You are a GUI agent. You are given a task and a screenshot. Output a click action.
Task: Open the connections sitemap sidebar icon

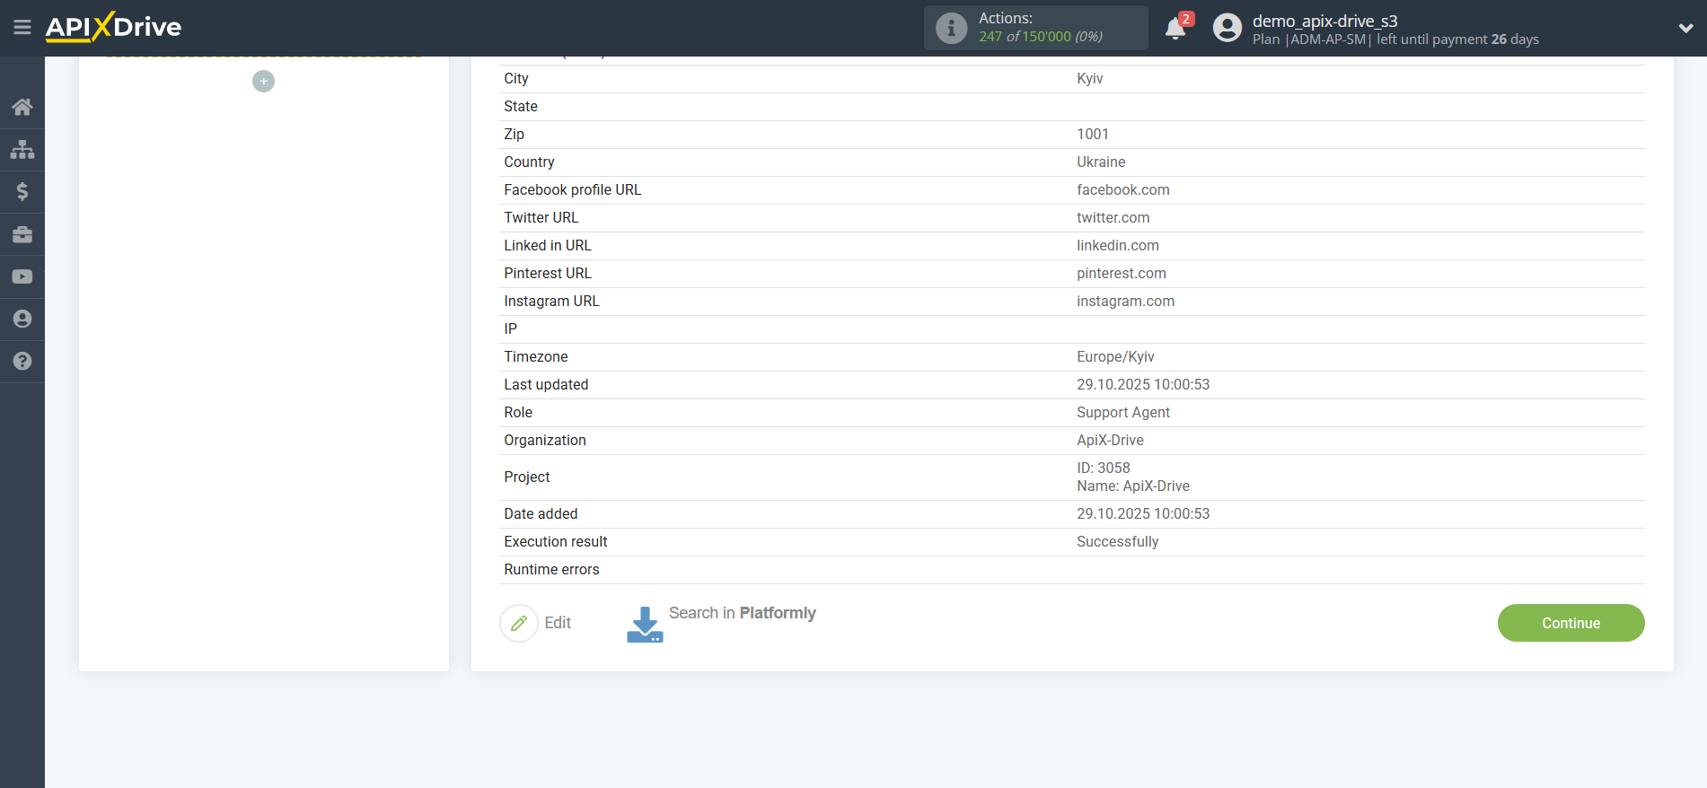22,149
